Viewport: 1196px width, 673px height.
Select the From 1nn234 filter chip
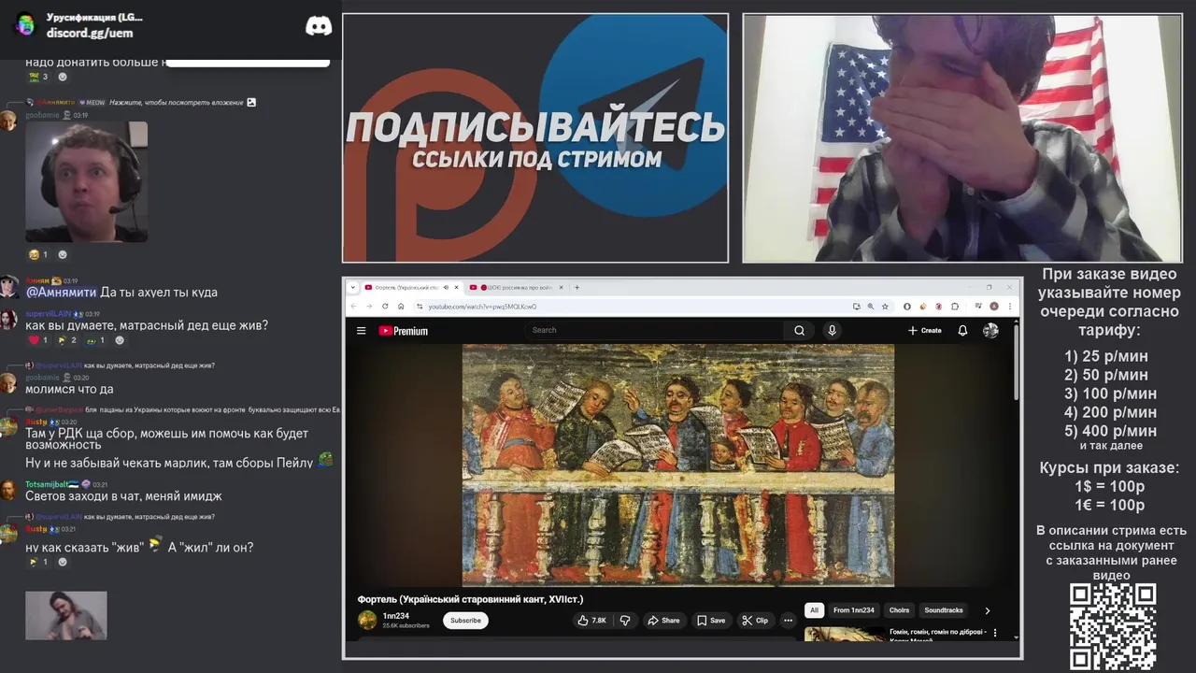tap(854, 610)
